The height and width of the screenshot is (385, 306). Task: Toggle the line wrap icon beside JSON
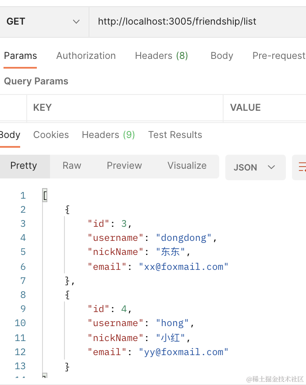point(301,167)
